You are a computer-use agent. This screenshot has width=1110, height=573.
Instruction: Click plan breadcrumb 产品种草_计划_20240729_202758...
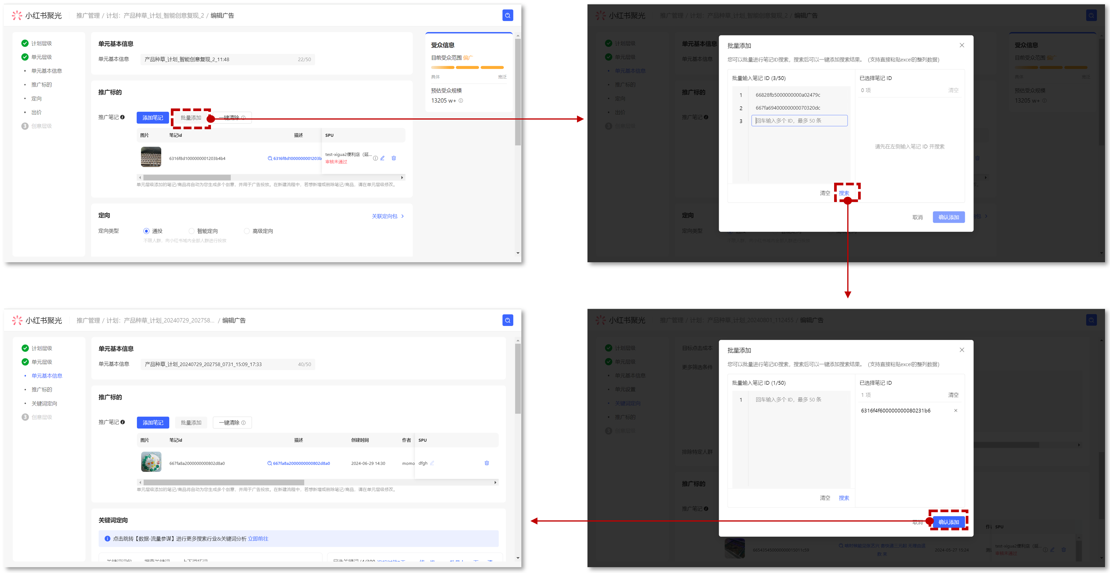click(160, 320)
